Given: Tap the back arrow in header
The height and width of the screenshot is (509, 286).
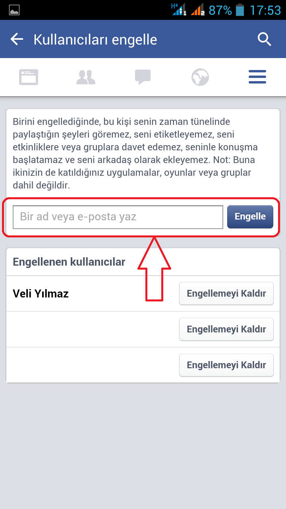Looking at the screenshot, I should [17, 39].
